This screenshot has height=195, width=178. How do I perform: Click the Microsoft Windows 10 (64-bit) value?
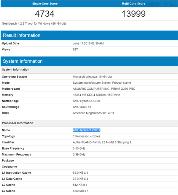tap(92, 77)
